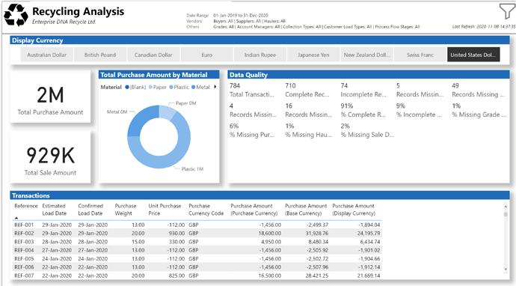The width and height of the screenshot is (516, 286).
Task: Click the Total Purchase Amount card
Action: pos(50,97)
